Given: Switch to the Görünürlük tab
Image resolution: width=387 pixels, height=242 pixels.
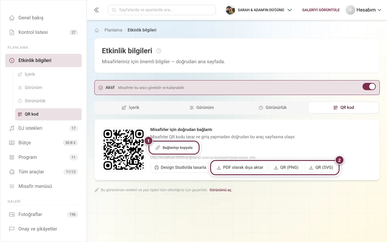Looking at the screenshot, I should pyautogui.click(x=273, y=108).
